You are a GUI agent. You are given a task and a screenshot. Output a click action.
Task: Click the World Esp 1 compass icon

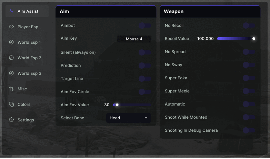pos(11,42)
